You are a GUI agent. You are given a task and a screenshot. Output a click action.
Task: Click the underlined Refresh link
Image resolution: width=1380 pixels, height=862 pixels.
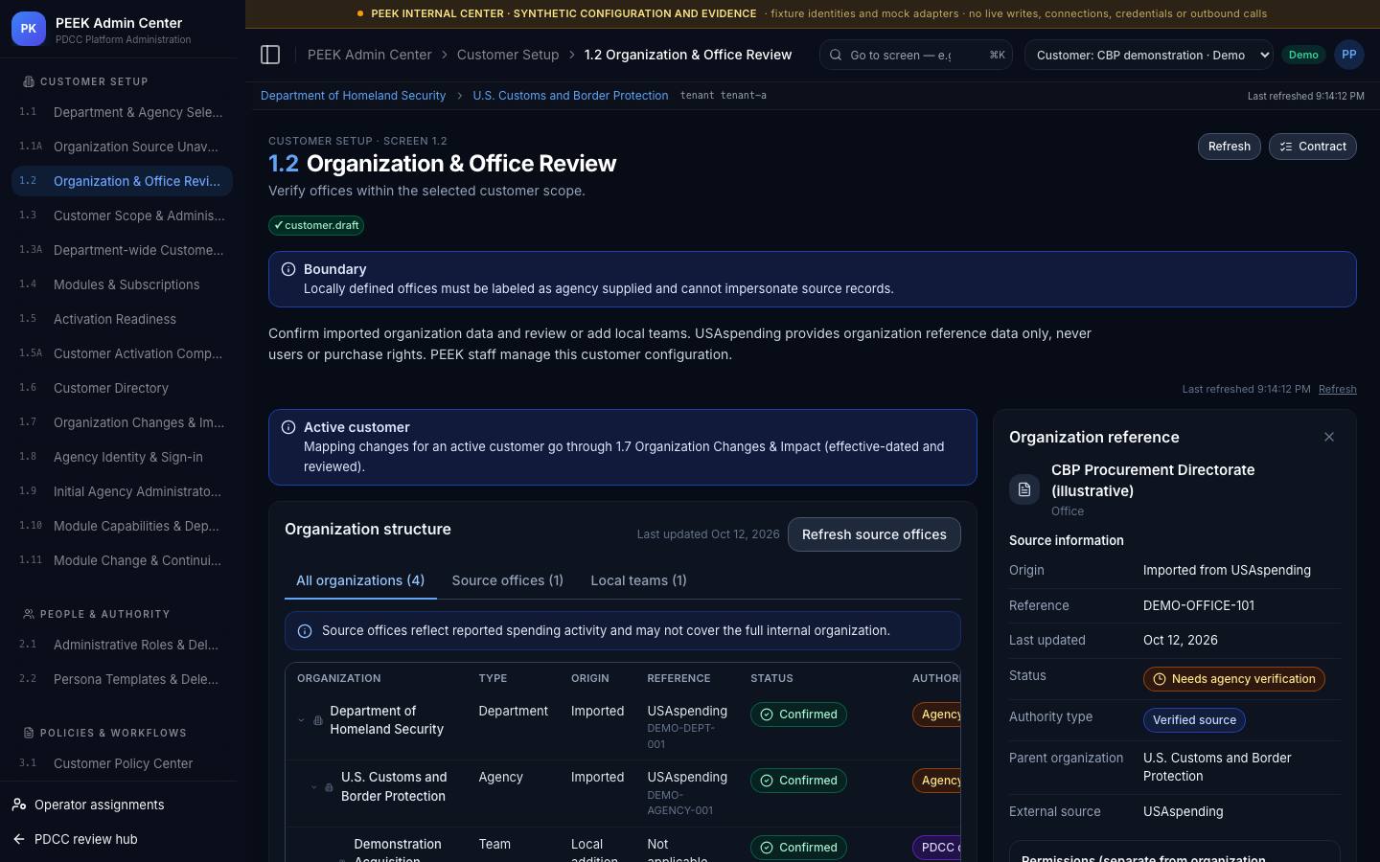[x=1338, y=389]
